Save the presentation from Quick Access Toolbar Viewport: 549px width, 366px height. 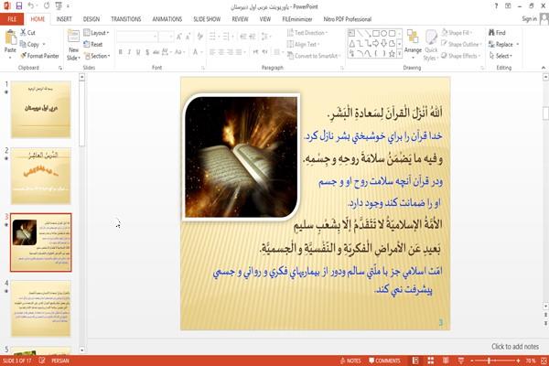click(x=19, y=6)
